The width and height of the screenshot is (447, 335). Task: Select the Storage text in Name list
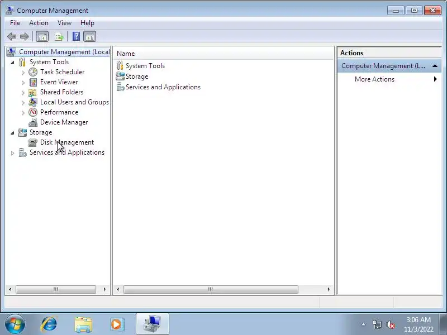click(x=137, y=76)
